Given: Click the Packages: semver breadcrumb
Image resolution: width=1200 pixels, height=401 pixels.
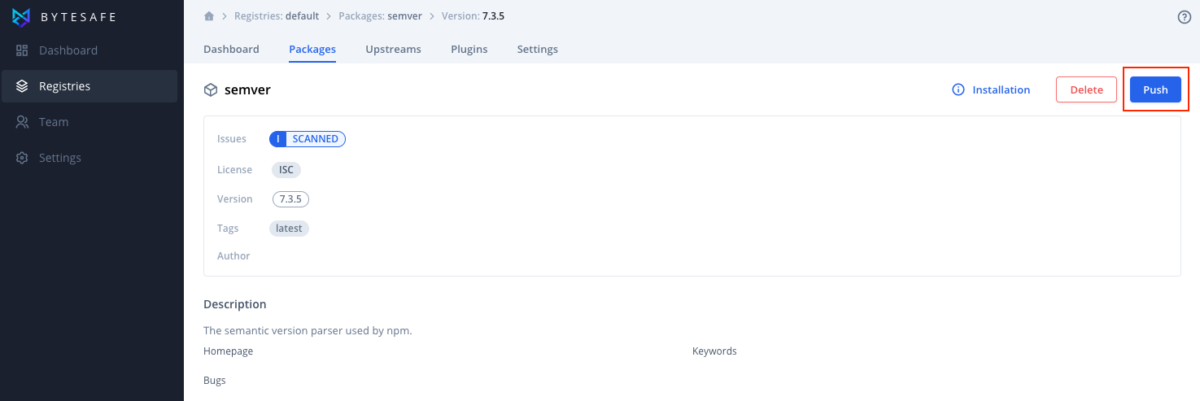Looking at the screenshot, I should (380, 16).
